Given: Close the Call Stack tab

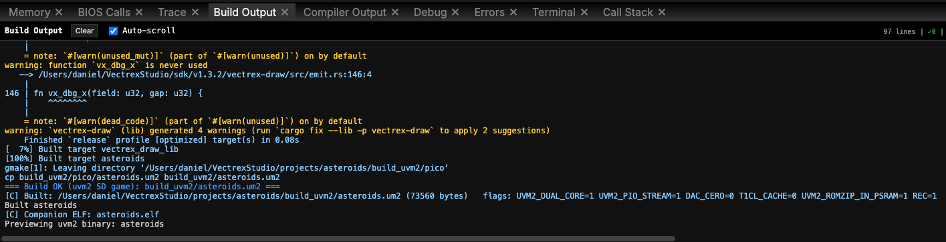Looking at the screenshot, I should point(661,12).
